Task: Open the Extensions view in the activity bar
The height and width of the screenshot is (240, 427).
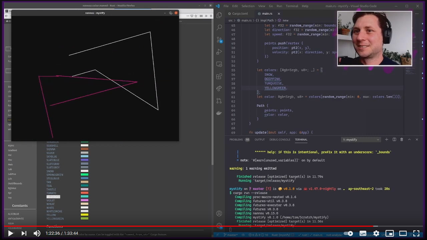Action: (219, 76)
